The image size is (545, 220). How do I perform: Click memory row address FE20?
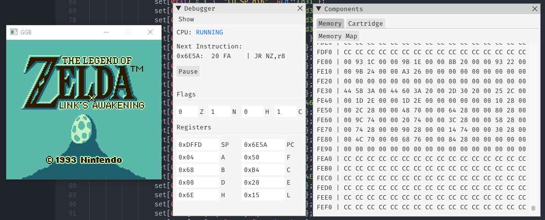coord(325,81)
